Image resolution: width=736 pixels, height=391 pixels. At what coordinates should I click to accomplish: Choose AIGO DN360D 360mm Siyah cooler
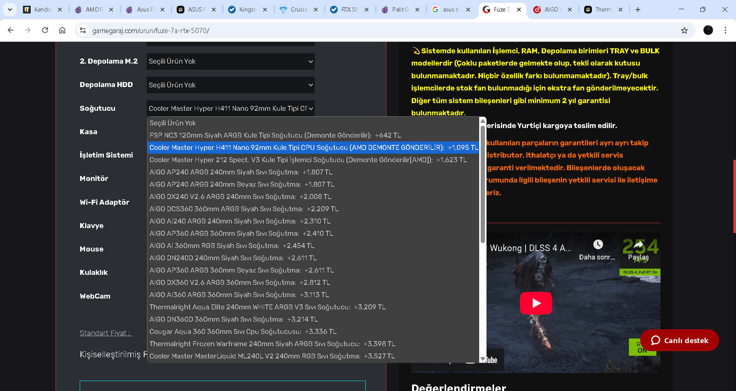tap(313, 319)
